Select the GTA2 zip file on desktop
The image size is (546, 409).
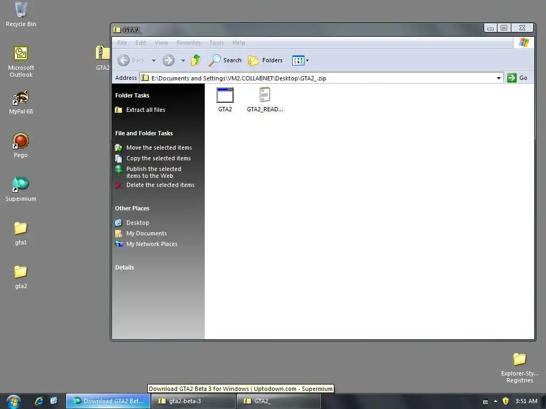(102, 58)
